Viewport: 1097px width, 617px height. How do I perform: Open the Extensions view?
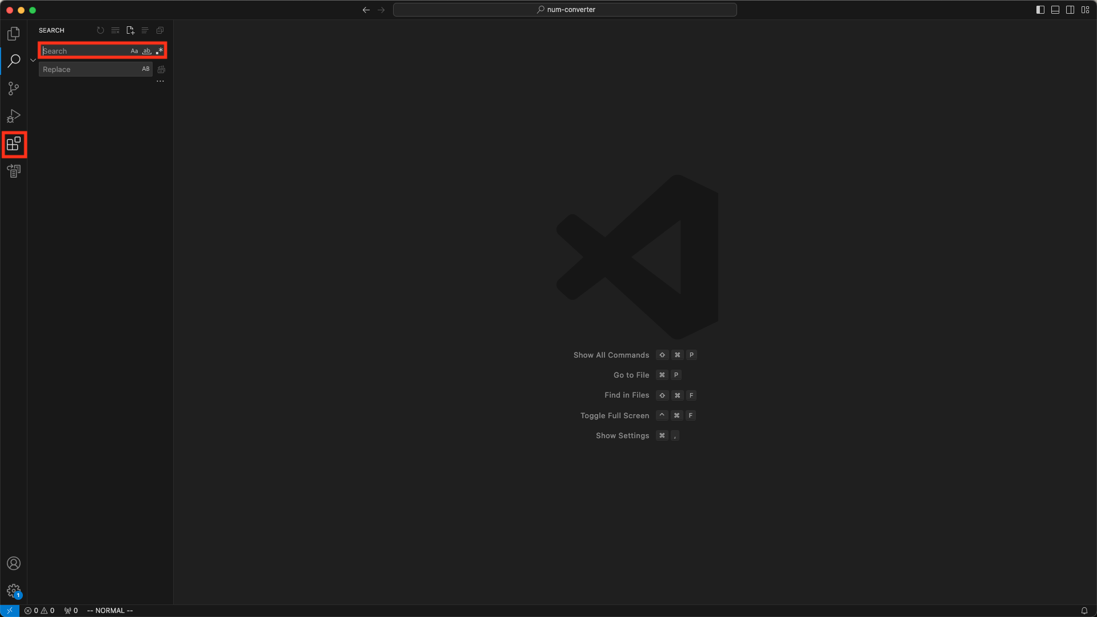tap(14, 144)
